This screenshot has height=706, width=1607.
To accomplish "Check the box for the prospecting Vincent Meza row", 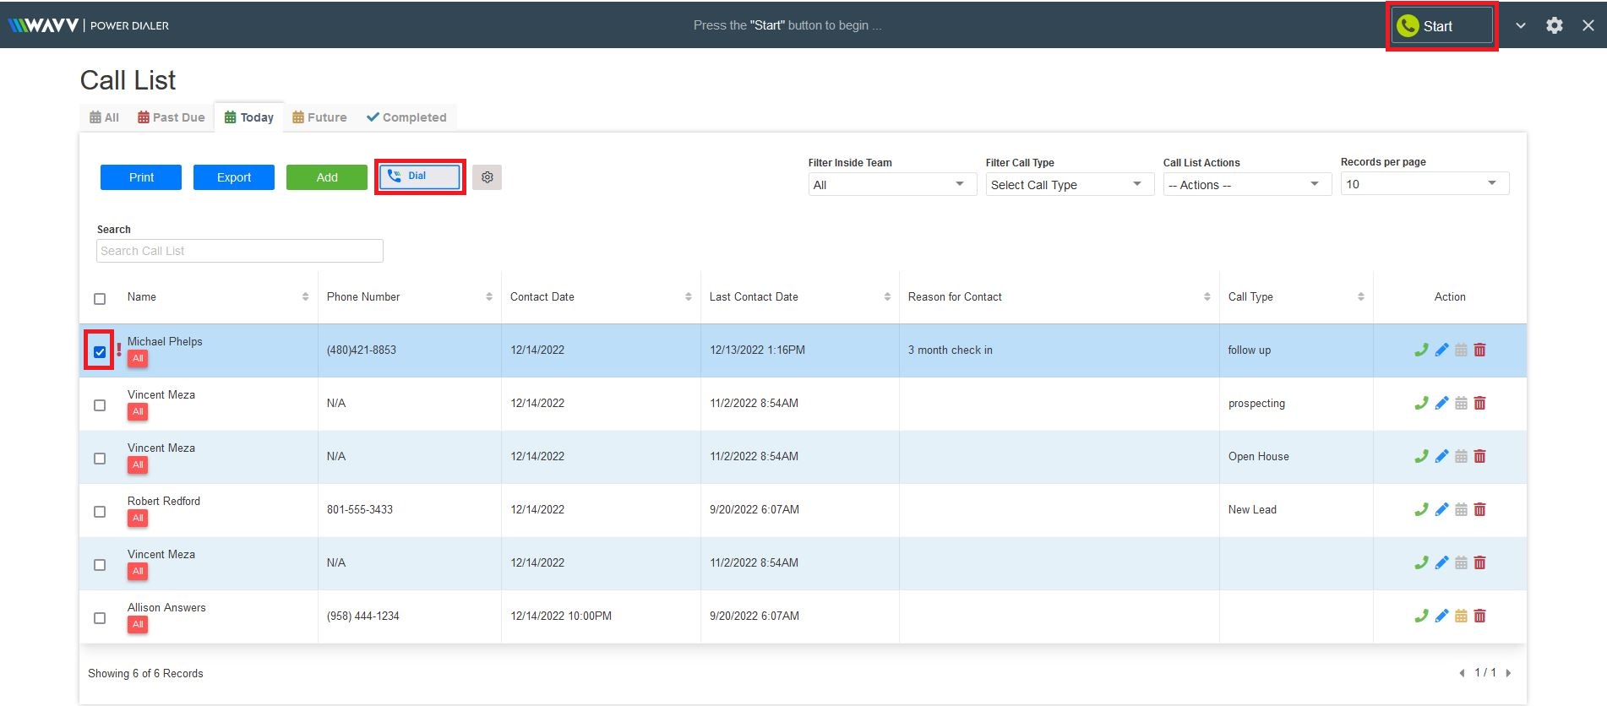I will pyautogui.click(x=100, y=405).
